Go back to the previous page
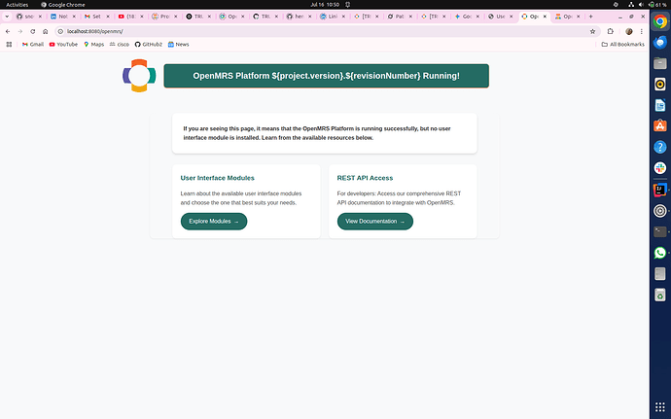This screenshot has height=419, width=671. [x=8, y=31]
